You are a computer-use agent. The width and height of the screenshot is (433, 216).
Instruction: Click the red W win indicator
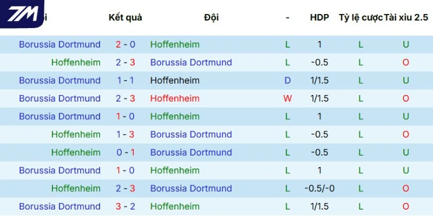point(287,98)
